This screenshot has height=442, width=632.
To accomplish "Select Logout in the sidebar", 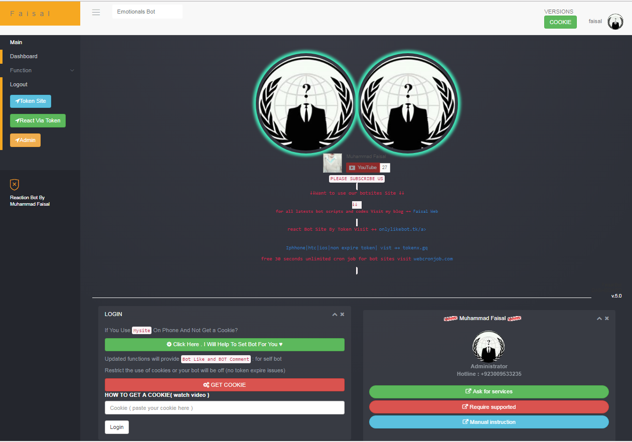I will pyautogui.click(x=19, y=84).
